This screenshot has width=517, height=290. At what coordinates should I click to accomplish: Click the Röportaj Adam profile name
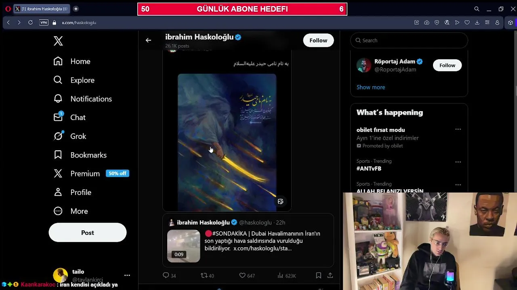pyautogui.click(x=395, y=61)
